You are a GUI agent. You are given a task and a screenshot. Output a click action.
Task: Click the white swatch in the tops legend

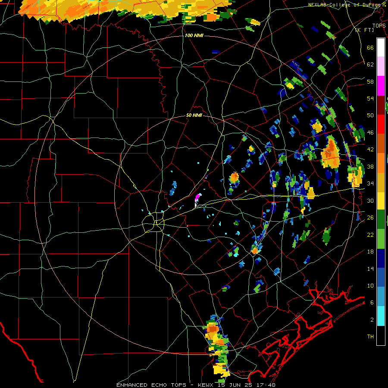[381, 47]
